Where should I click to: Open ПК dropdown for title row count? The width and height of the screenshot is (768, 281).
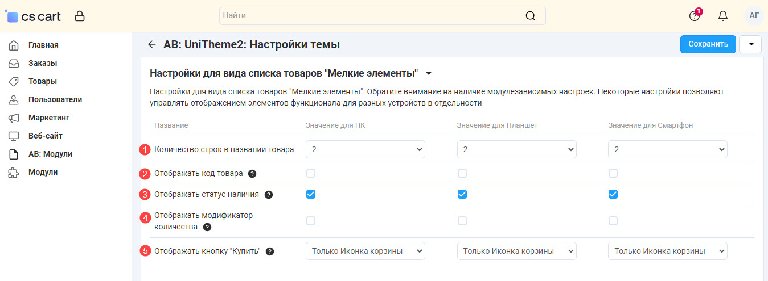tap(365, 149)
